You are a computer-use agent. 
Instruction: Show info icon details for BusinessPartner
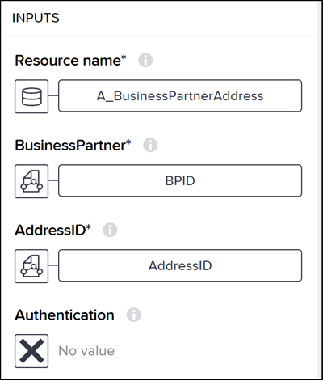[150, 145]
